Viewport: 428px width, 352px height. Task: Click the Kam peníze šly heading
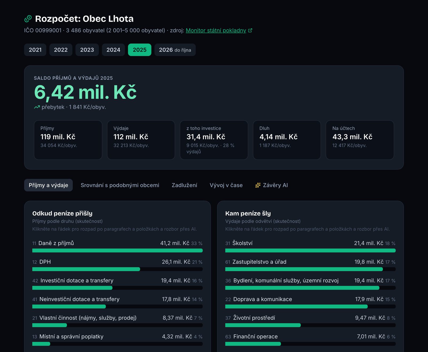coord(248,213)
